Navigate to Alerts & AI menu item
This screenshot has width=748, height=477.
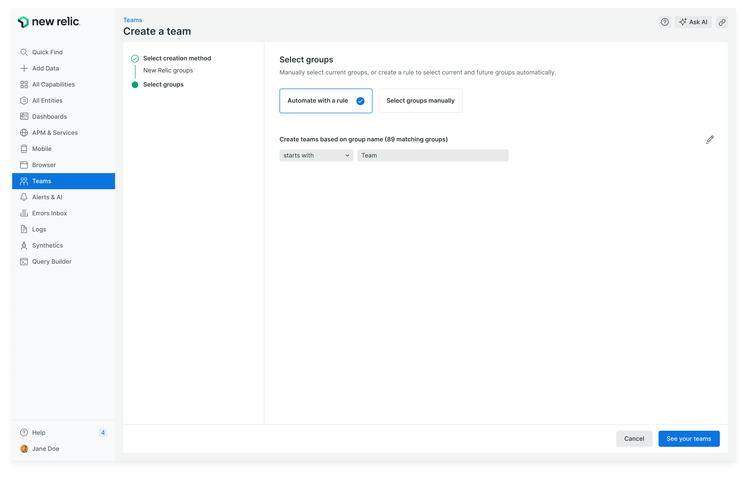47,197
